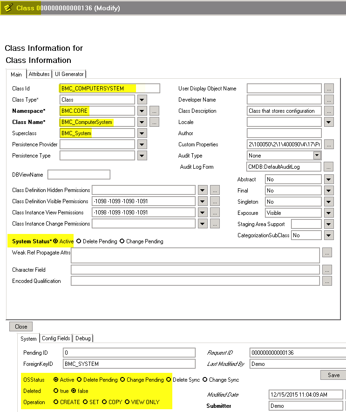Open Visible Permissions ellipsis button
The width and height of the screenshot is (346, 412).
coord(215,201)
